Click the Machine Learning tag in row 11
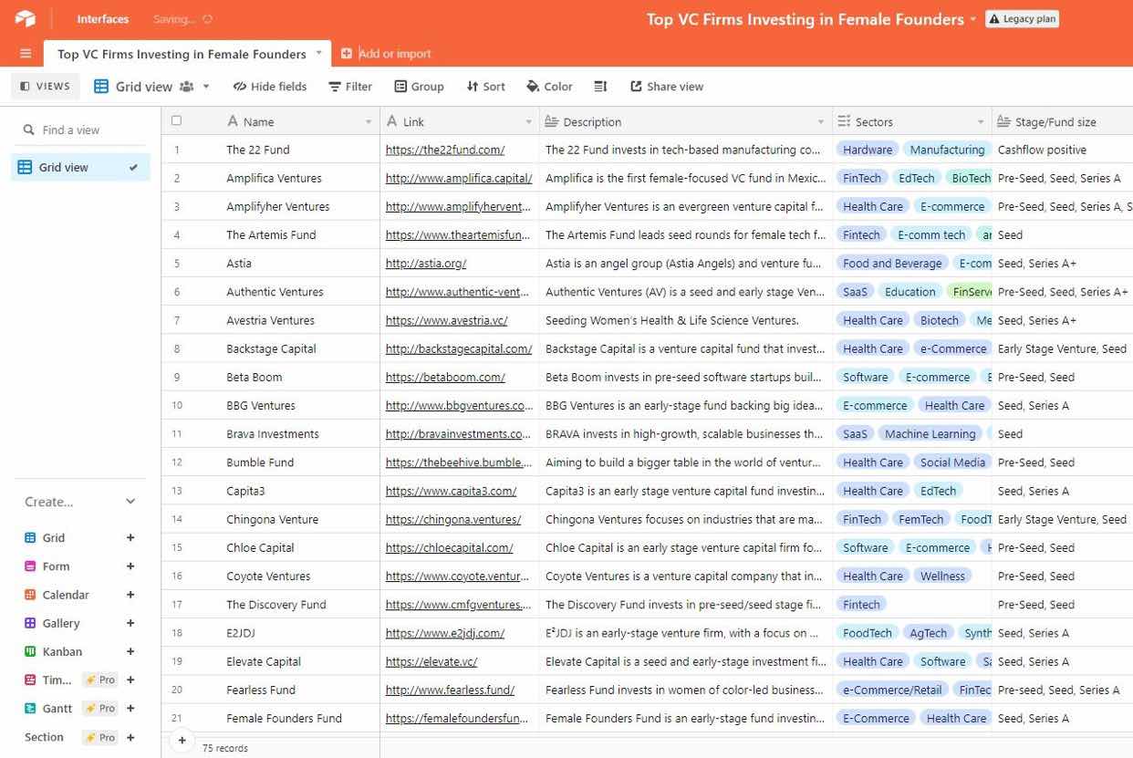The height and width of the screenshot is (758, 1133). tap(930, 434)
